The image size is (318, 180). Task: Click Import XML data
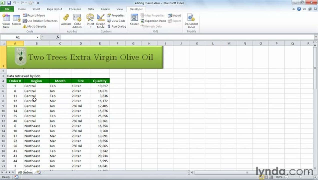[174, 15]
